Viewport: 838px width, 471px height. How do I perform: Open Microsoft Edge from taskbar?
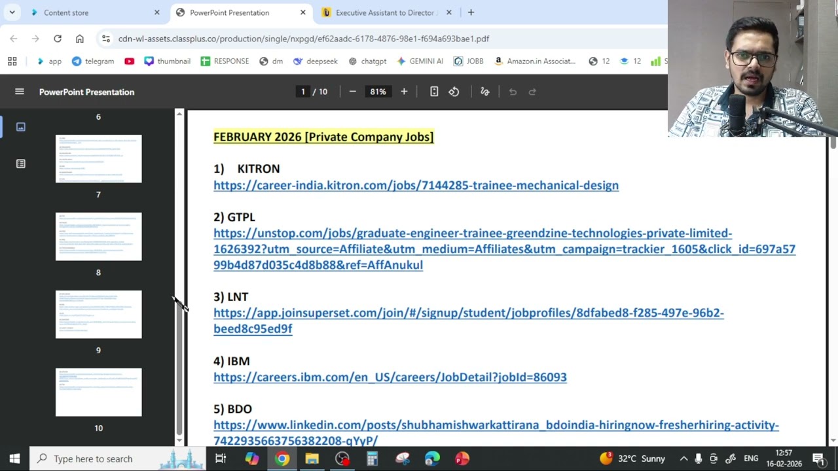[x=432, y=459]
